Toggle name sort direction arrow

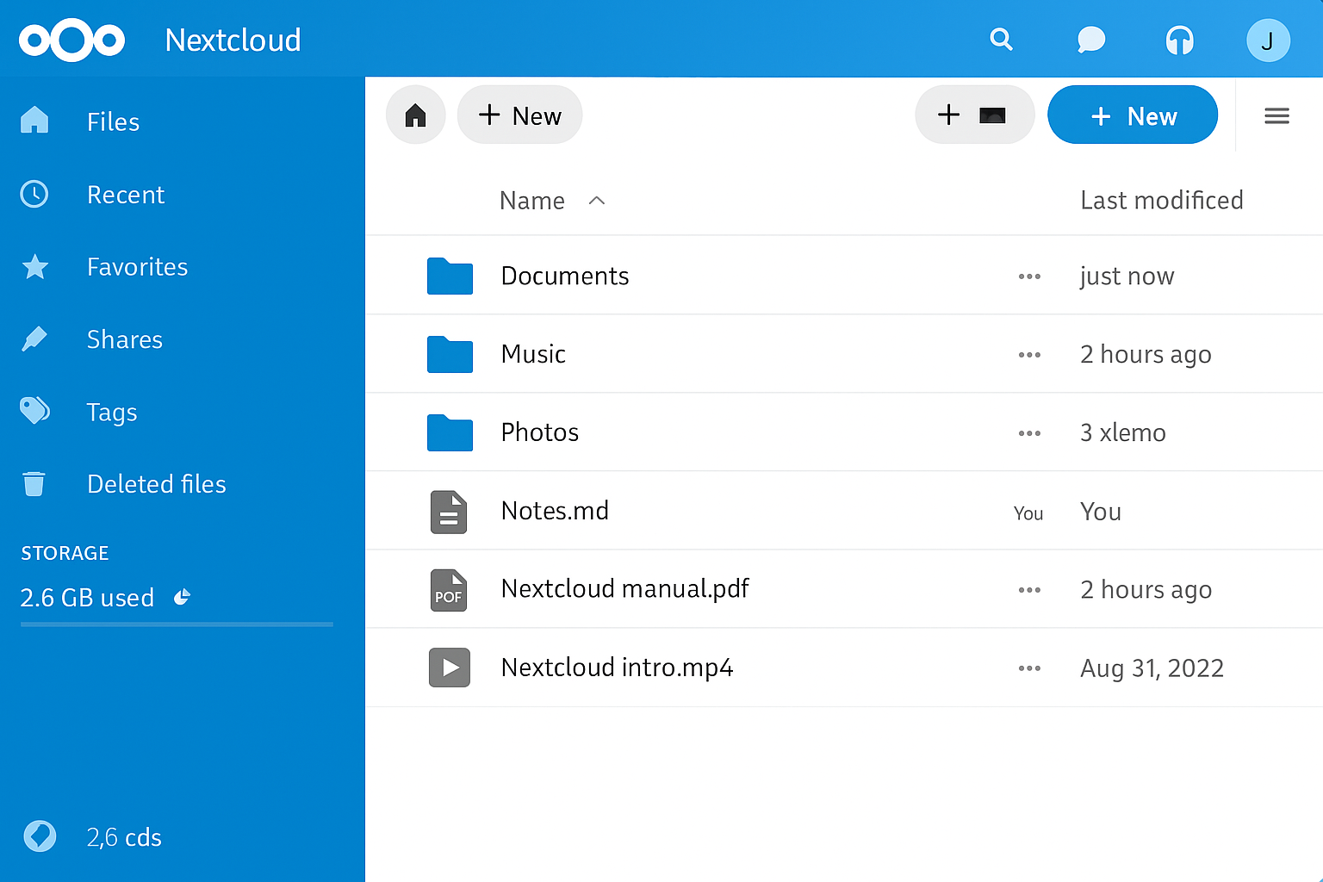point(596,201)
